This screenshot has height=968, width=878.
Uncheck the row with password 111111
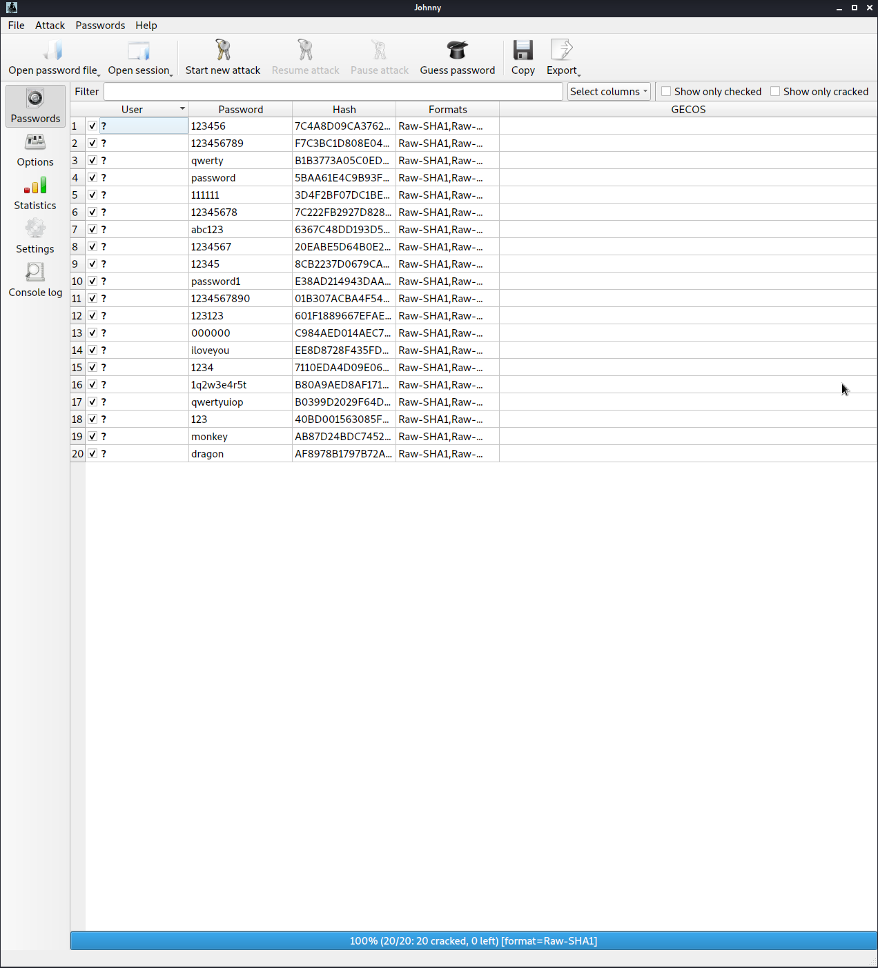(92, 195)
